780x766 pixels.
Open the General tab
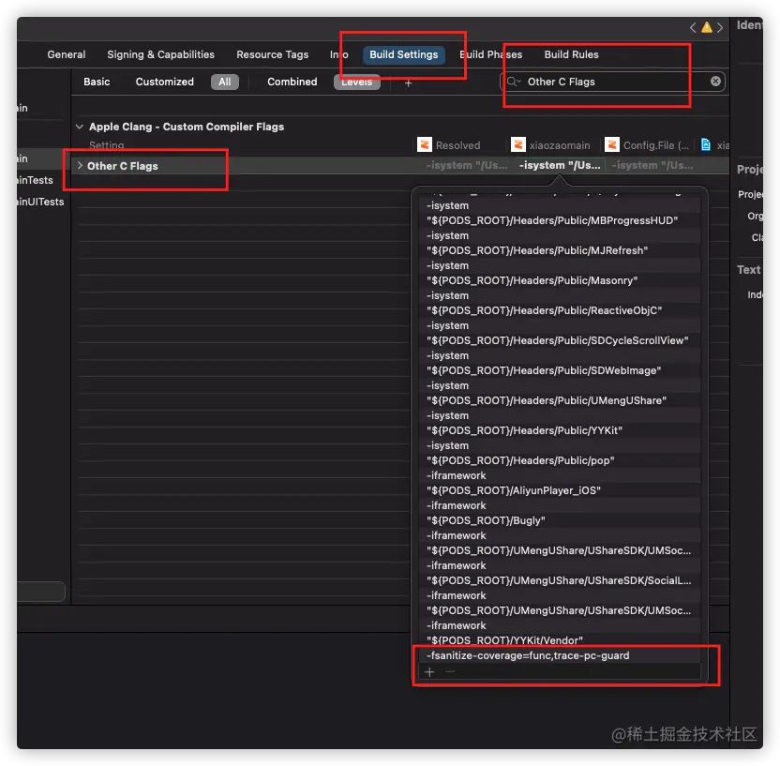click(x=67, y=54)
